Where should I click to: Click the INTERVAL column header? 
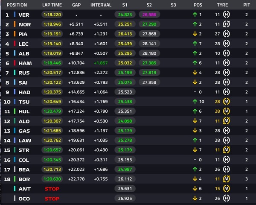[x=101, y=5]
